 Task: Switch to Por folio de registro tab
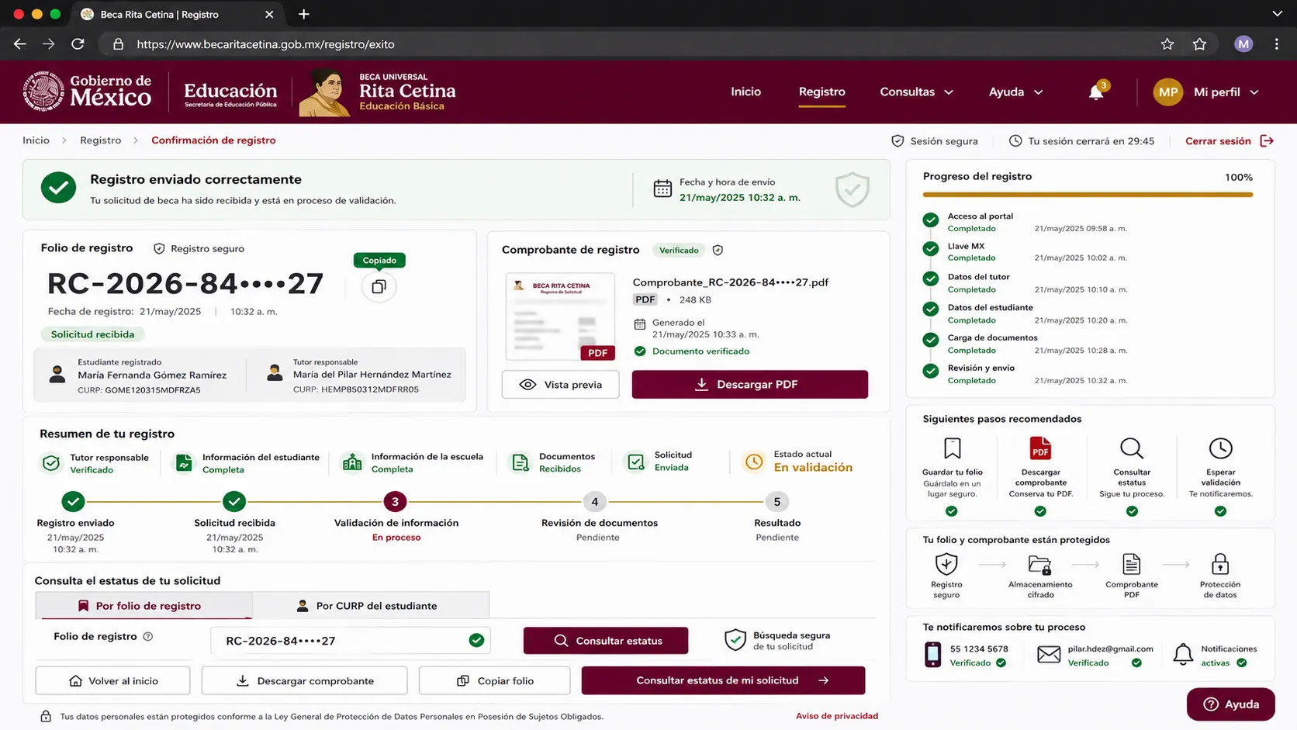pyautogui.click(x=144, y=605)
